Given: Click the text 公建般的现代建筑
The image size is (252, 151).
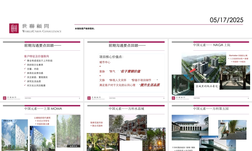Looking at the screenshot, I should (42, 118).
